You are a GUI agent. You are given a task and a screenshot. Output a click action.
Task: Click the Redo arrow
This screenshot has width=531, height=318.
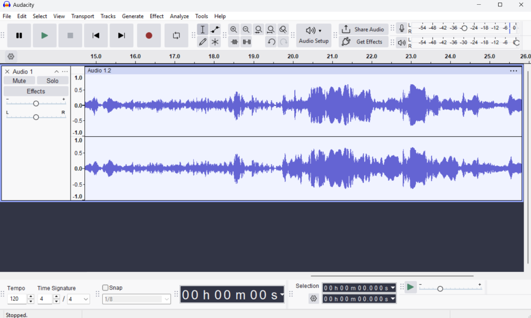tap(284, 42)
